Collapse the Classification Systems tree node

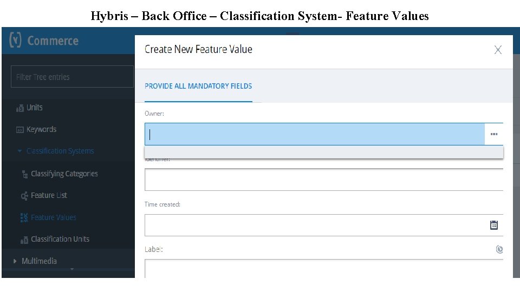20,151
